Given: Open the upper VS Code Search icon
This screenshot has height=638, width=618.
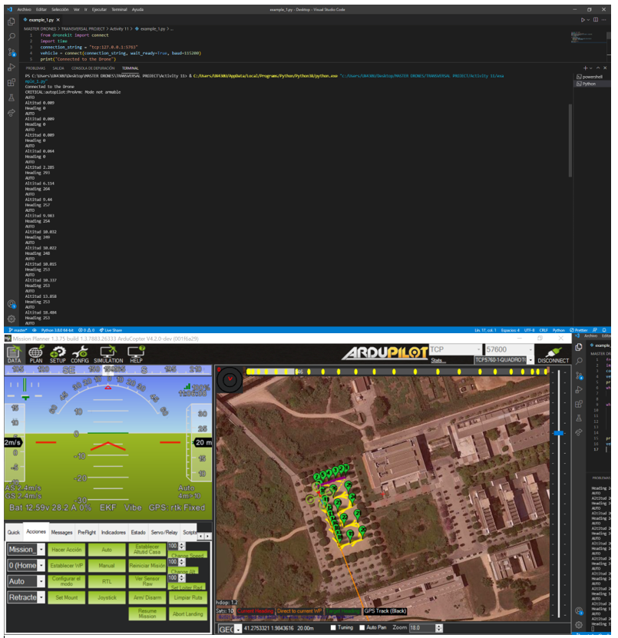Looking at the screenshot, I should (12, 36).
